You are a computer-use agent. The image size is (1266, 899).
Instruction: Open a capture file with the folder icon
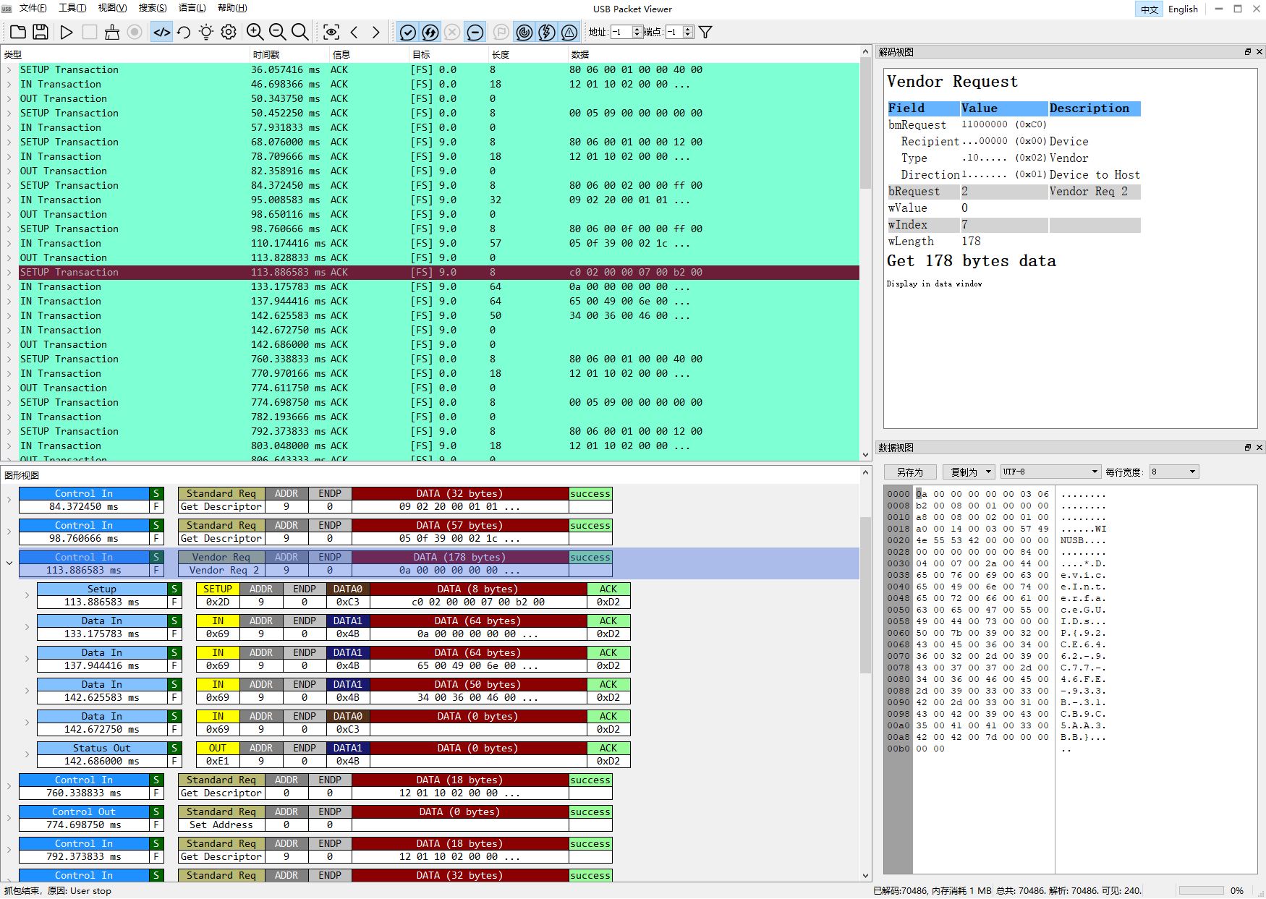(x=18, y=32)
